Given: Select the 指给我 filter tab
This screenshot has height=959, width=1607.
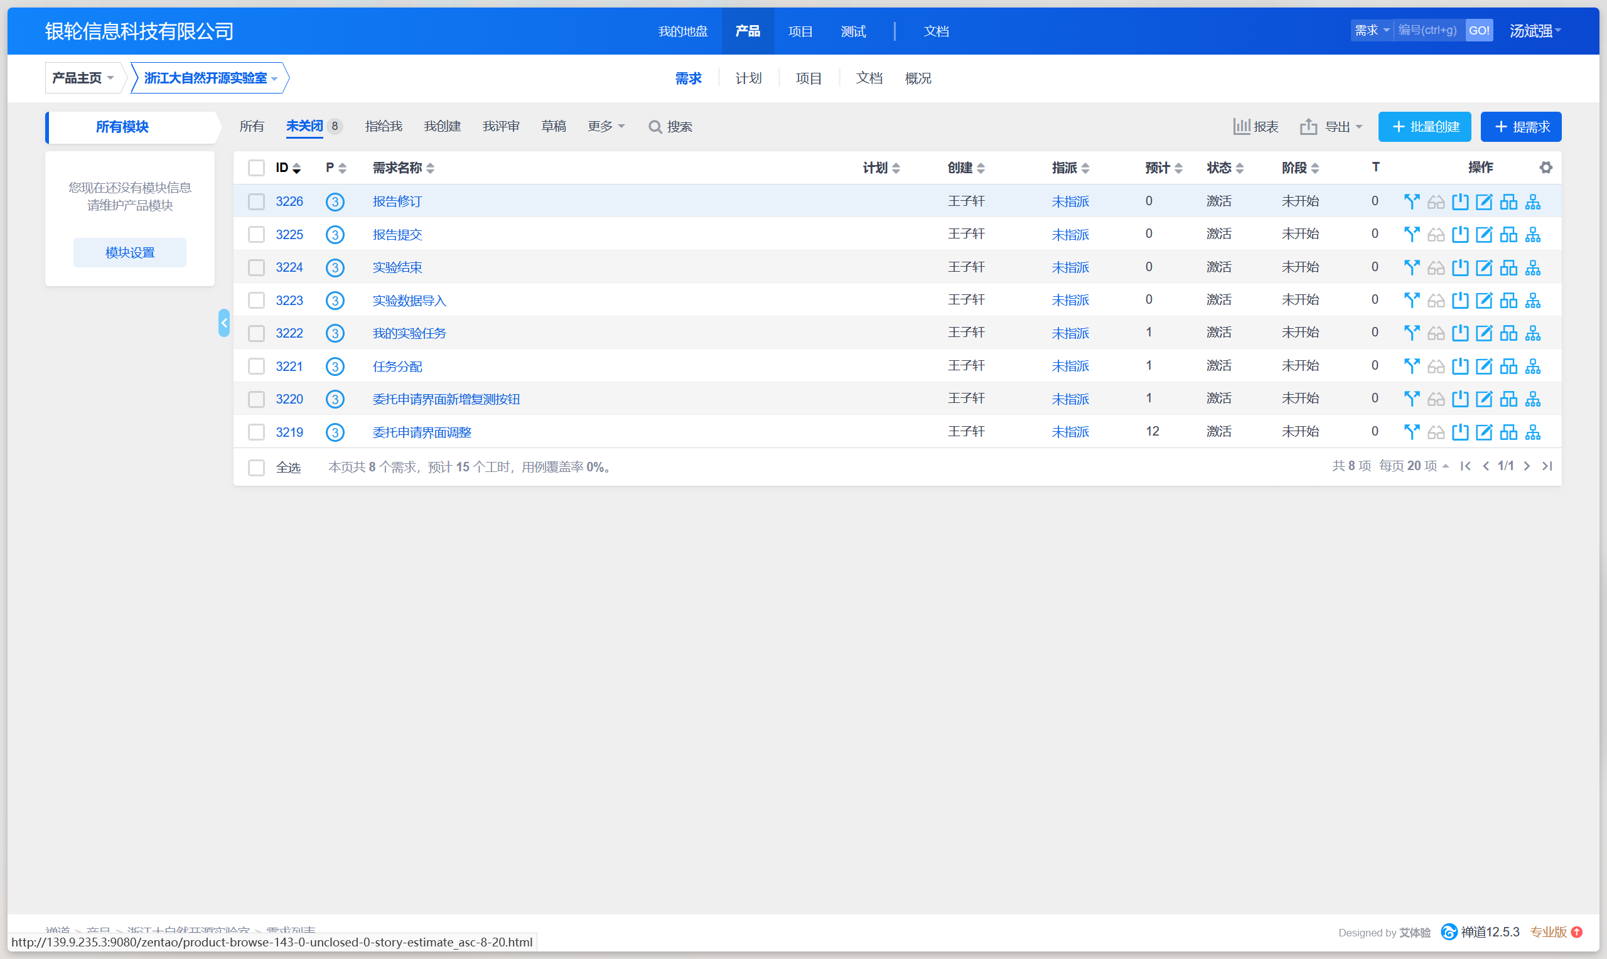Looking at the screenshot, I should coord(383,127).
